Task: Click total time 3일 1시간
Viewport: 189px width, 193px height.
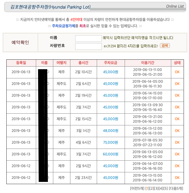Action: click(83, 130)
